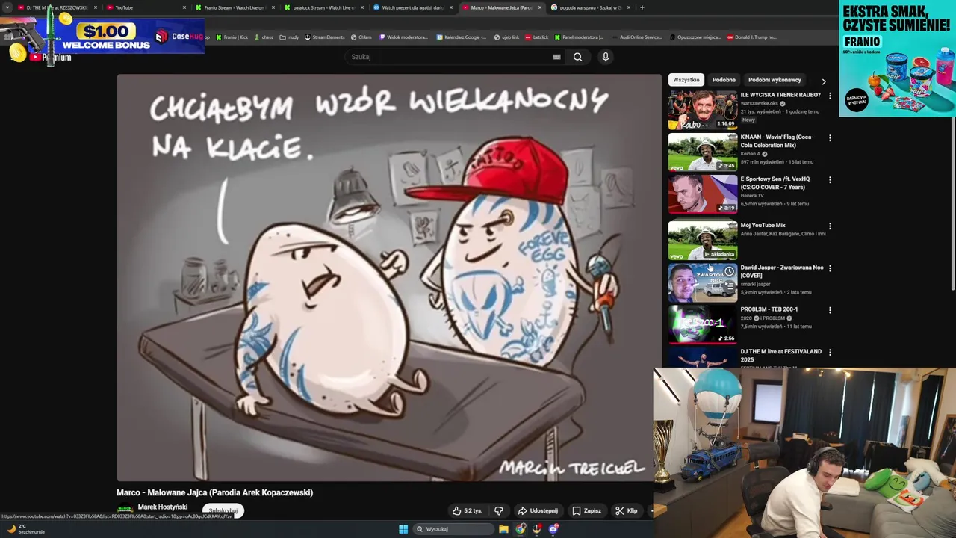Viewport: 956px width, 538px height.
Task: Open the Audi Online Service bookmark
Action: 636,37
